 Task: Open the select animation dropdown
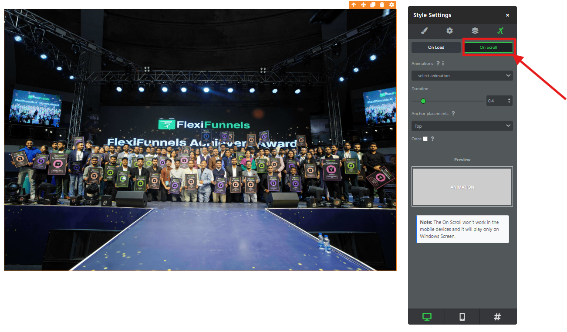[x=462, y=76]
